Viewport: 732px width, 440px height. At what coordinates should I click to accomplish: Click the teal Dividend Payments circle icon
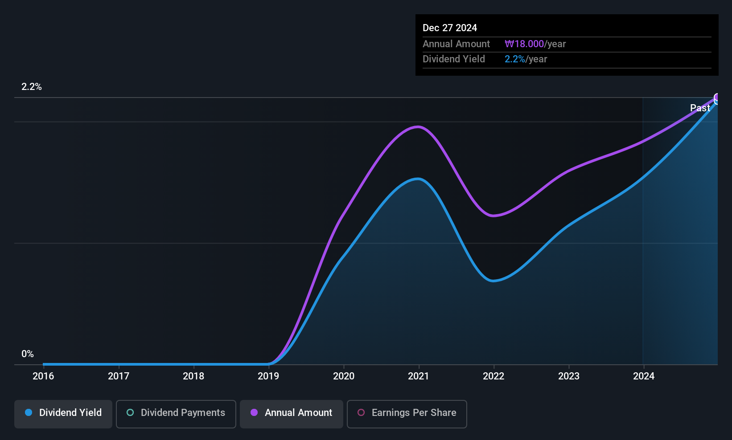[130, 412]
